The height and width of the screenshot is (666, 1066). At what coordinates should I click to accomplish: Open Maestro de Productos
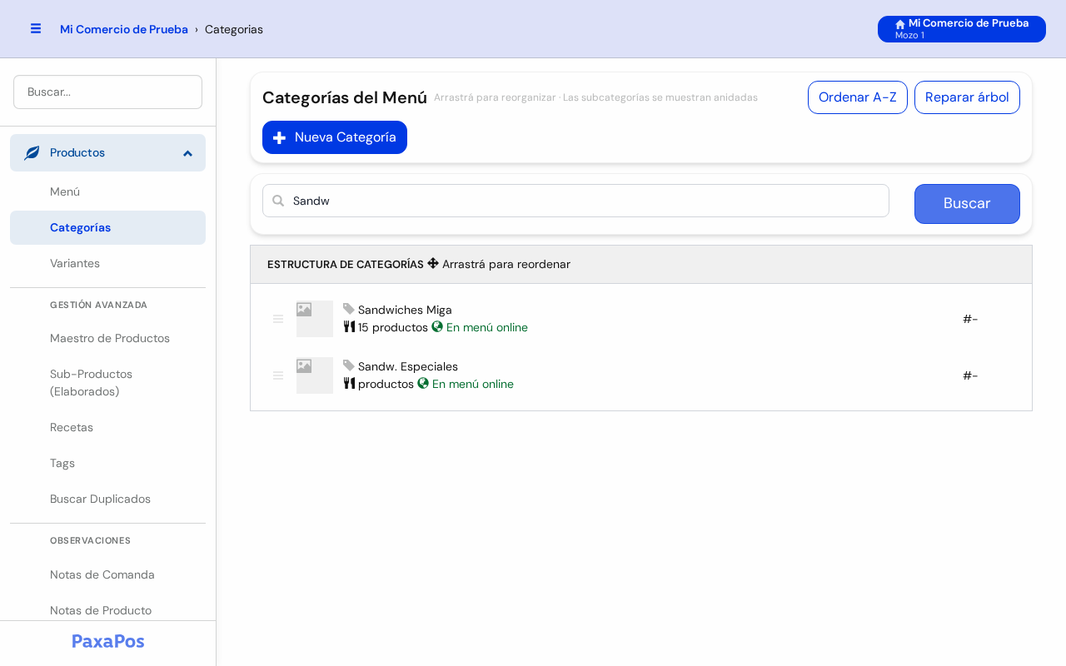click(x=107, y=338)
